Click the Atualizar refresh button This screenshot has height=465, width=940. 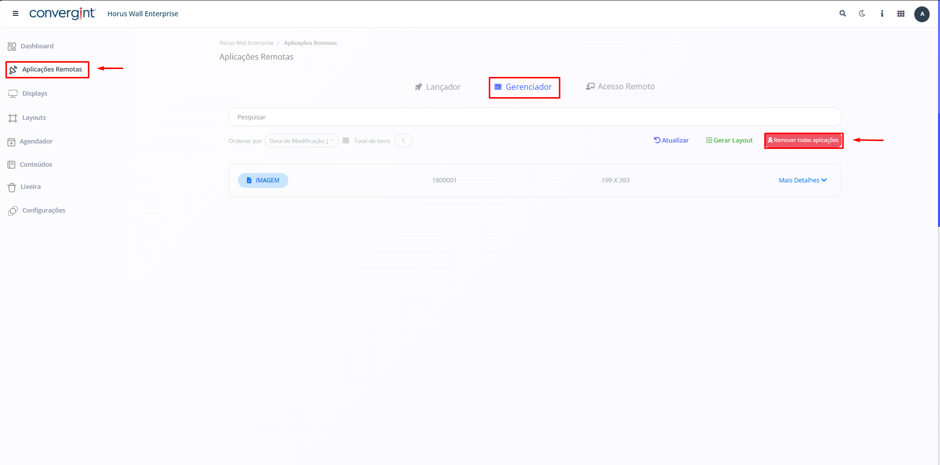pos(671,141)
